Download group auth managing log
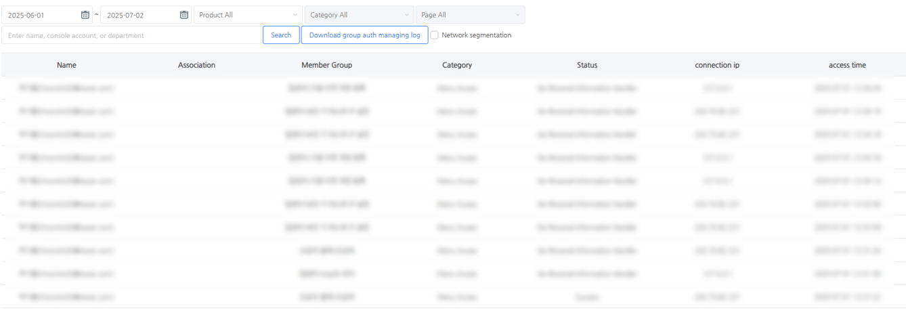This screenshot has width=906, height=319. tap(364, 35)
